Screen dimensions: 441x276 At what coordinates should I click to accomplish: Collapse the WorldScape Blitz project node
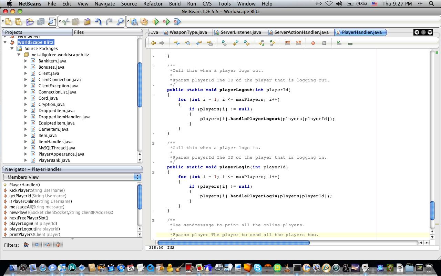coord(5,42)
